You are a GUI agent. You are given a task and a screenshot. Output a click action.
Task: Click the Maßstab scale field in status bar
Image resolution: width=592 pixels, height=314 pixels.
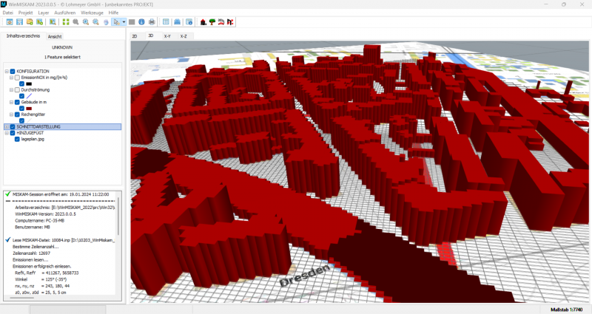567,308
